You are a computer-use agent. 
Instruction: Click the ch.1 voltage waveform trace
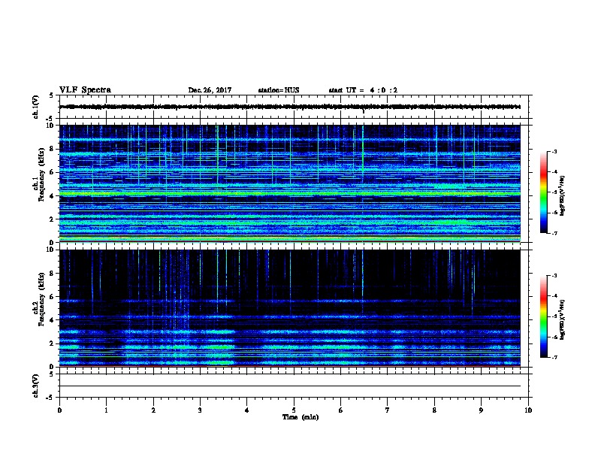point(290,107)
